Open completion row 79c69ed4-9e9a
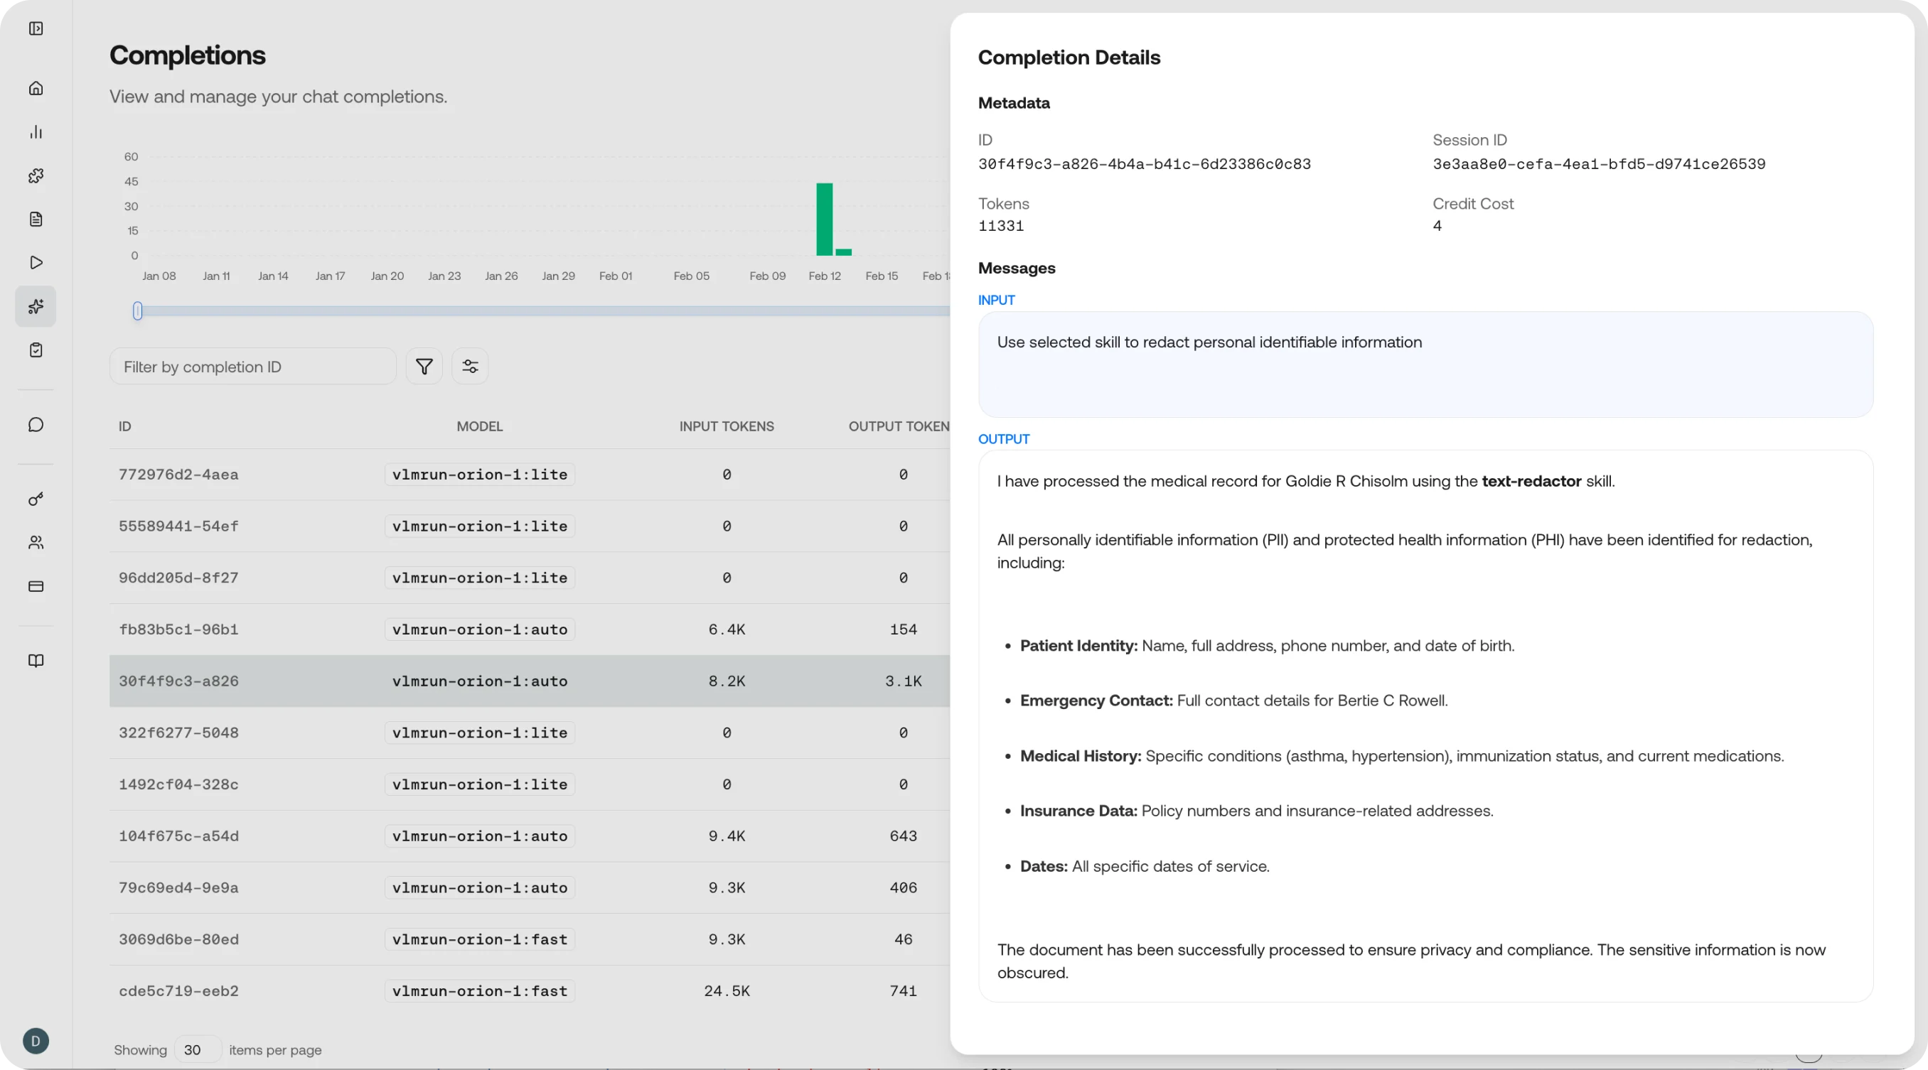1928x1070 pixels. pyautogui.click(x=530, y=887)
